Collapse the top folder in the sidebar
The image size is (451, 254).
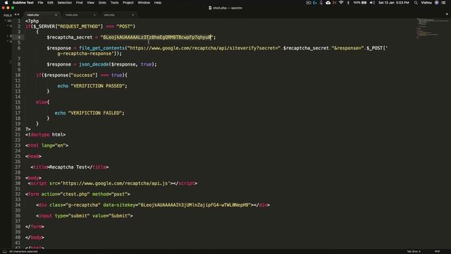click(x=5, y=20)
